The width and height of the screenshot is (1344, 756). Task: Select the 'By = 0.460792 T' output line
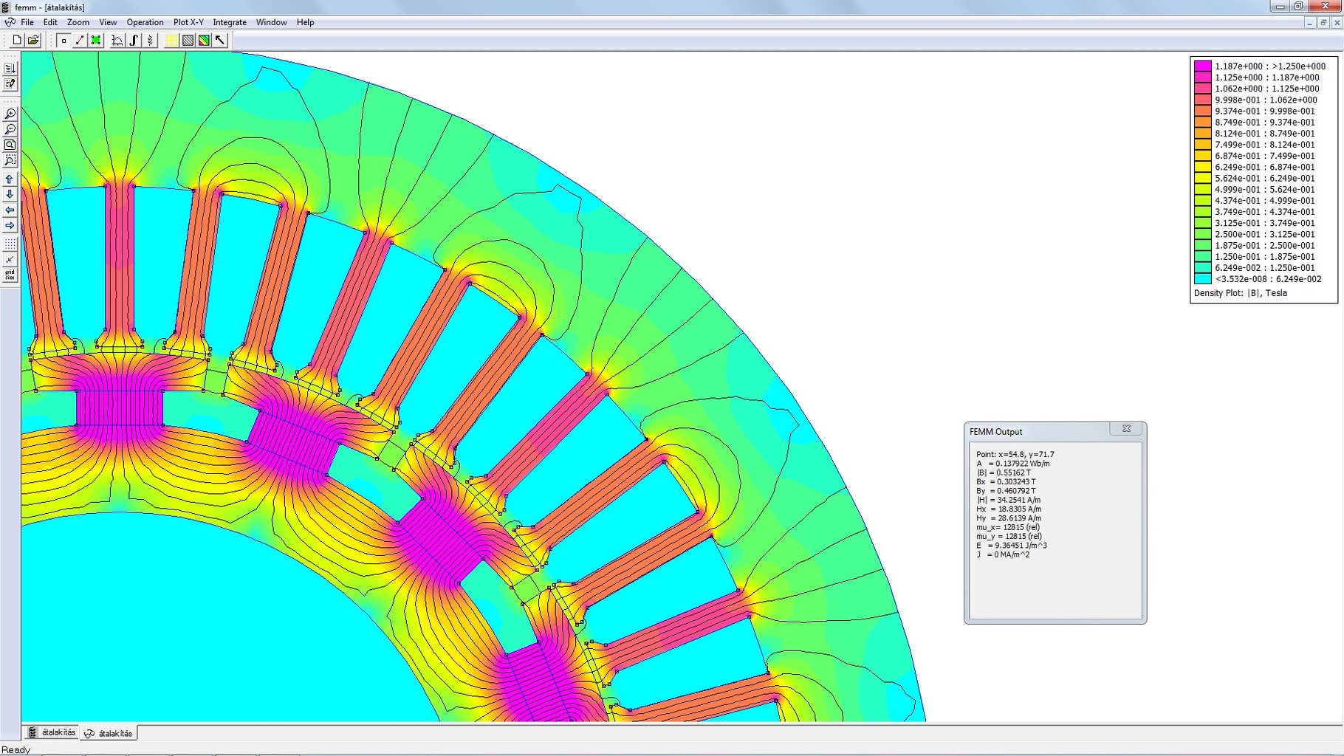[1006, 491]
